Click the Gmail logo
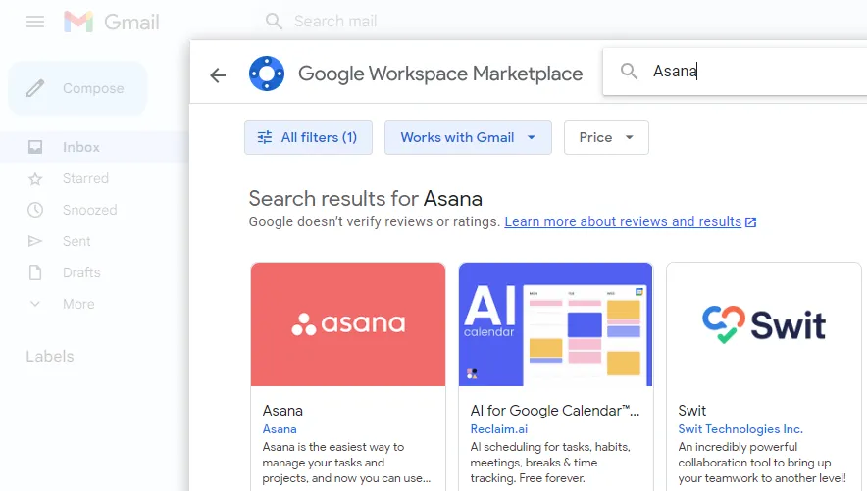Viewport: 867px width, 491px height. point(111,22)
